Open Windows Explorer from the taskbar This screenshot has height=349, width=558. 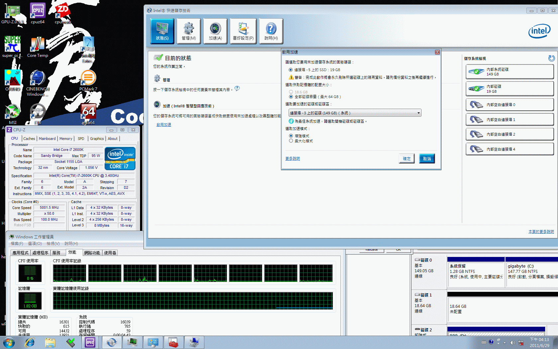coord(50,342)
